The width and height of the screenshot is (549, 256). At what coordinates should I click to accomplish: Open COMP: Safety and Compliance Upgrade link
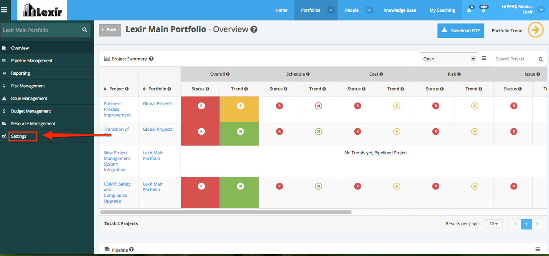point(117,193)
